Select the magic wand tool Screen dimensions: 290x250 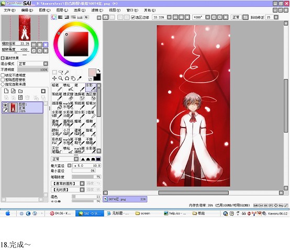point(67,72)
